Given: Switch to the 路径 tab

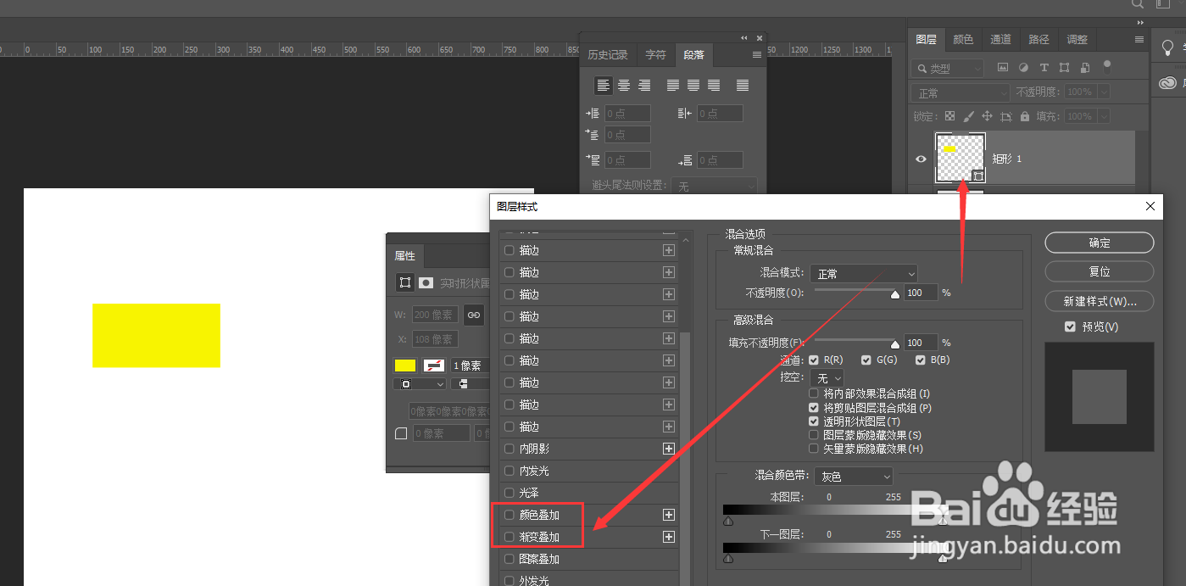Looking at the screenshot, I should 1038,40.
